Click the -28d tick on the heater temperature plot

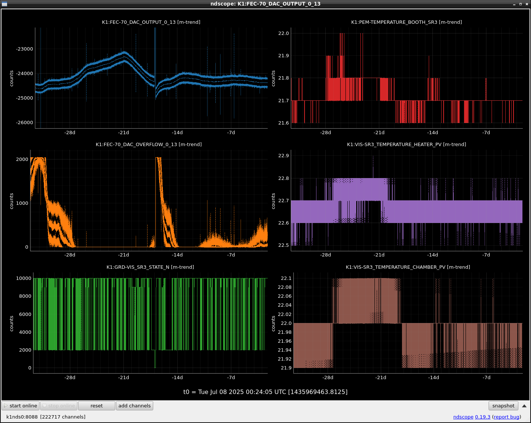coord(326,255)
